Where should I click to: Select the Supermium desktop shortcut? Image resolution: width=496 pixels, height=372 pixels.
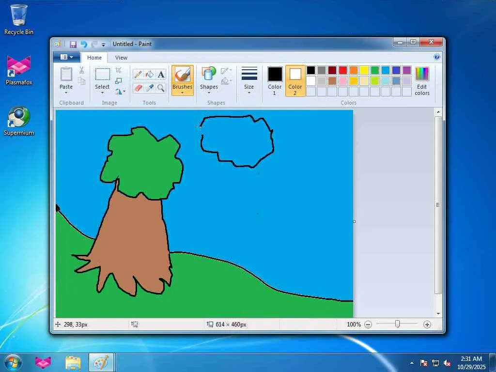pyautogui.click(x=19, y=121)
